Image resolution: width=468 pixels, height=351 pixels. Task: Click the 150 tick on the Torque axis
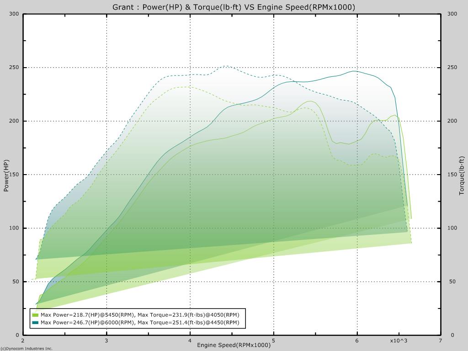(452, 175)
